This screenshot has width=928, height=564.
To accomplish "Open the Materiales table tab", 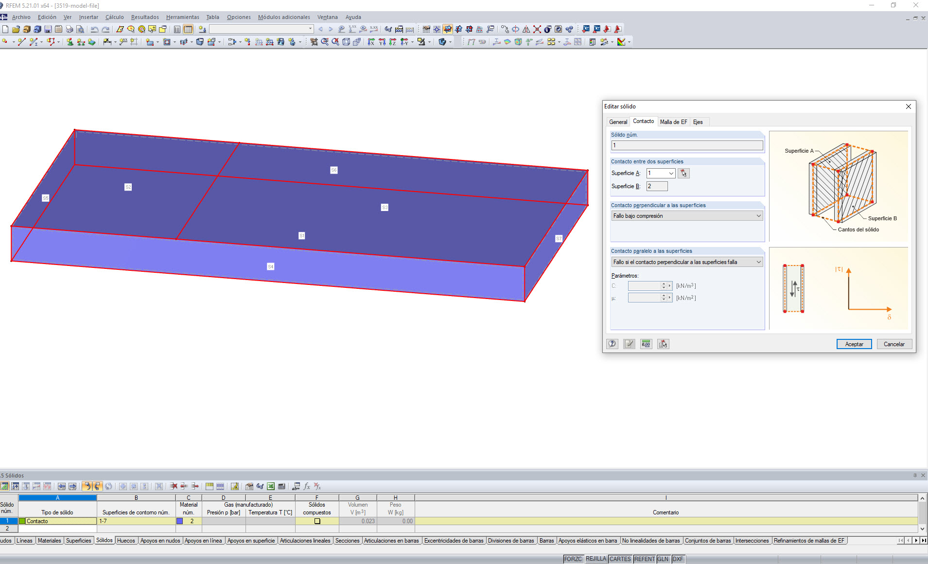I will (50, 541).
